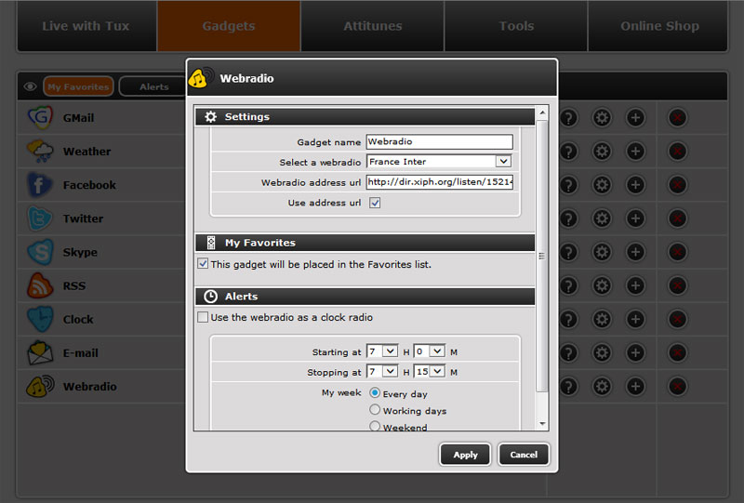Click in the Gadget name text field

[439, 142]
